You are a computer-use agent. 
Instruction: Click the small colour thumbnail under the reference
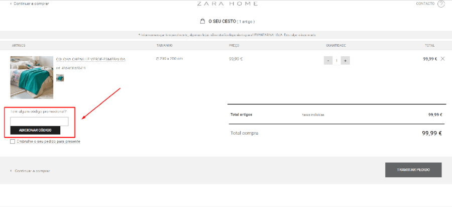(x=60, y=78)
